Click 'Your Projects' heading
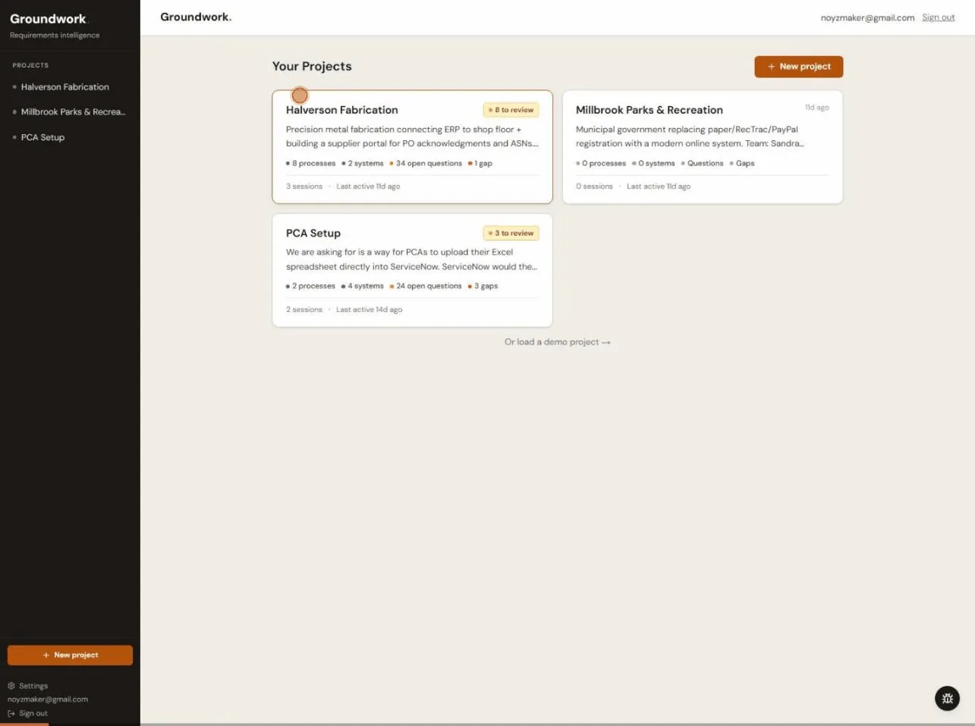Viewport: 975px width, 726px height. click(312, 67)
